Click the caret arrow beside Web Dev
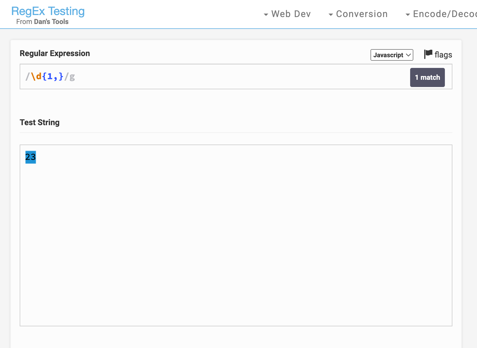Screen dimensions: 477x348 click(266, 14)
